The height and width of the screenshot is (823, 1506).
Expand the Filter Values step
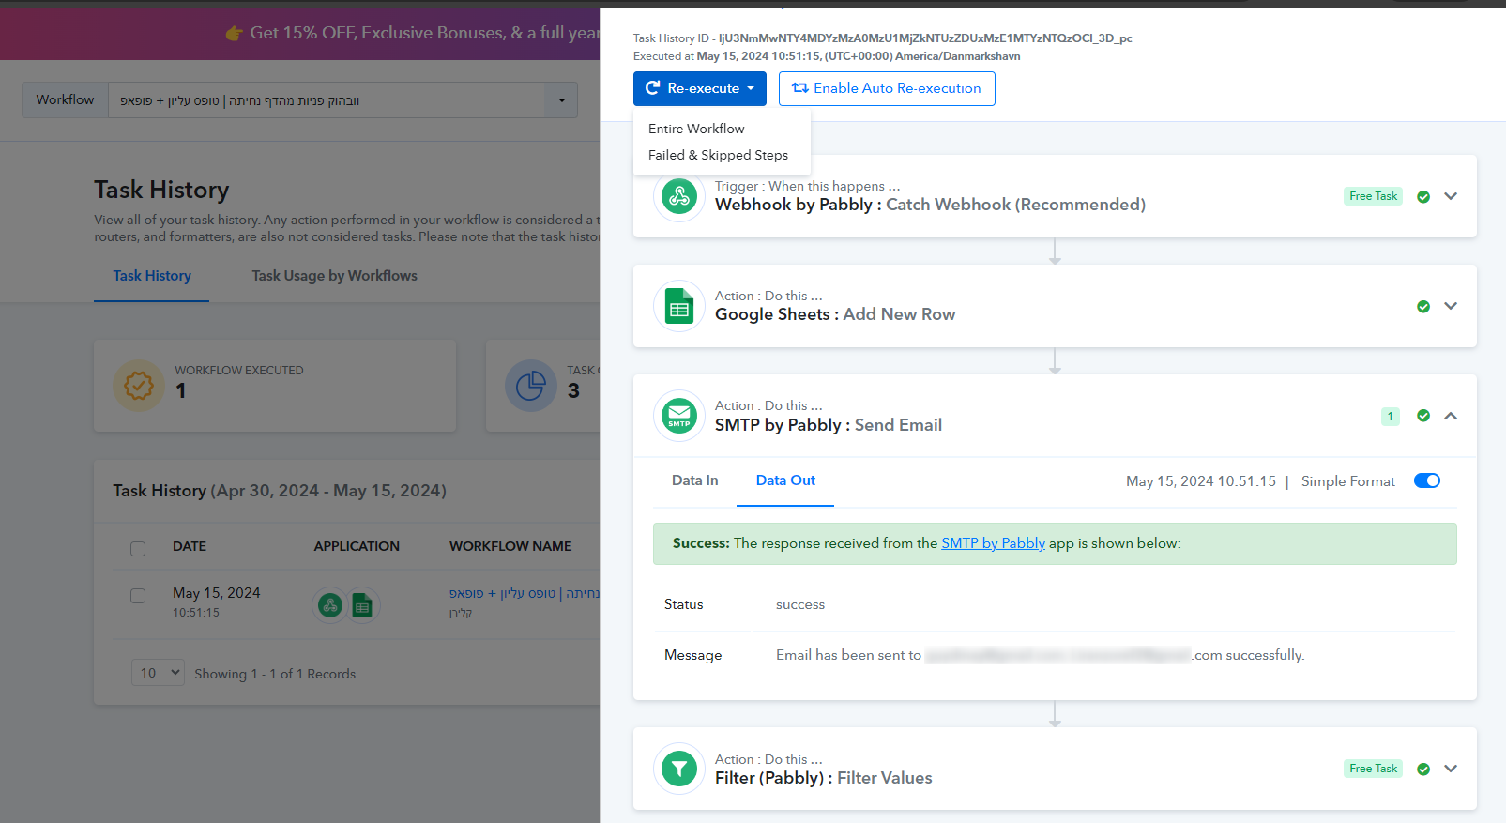[x=1451, y=769]
